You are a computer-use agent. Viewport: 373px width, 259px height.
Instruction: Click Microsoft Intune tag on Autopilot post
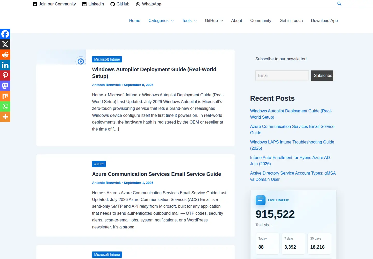pyautogui.click(x=107, y=59)
